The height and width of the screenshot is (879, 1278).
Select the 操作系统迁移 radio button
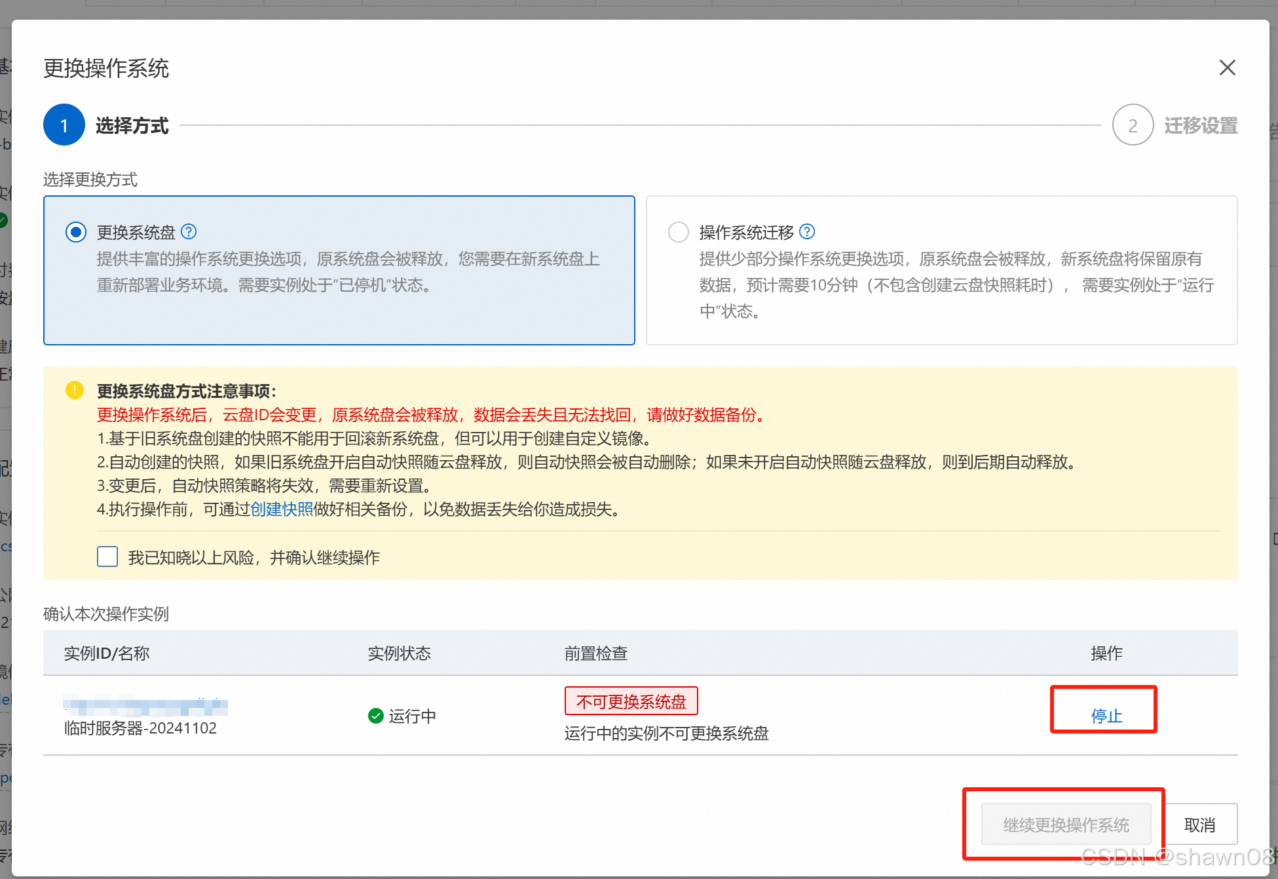(x=678, y=232)
